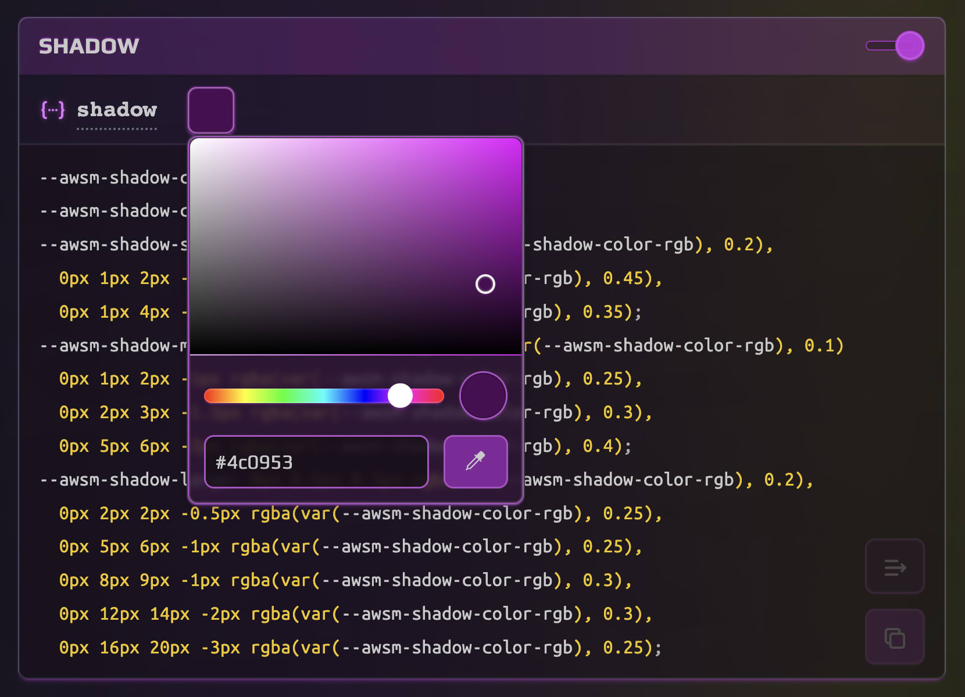Activate the eyedropper tool button
Image resolution: width=965 pixels, height=697 pixels.
click(476, 462)
